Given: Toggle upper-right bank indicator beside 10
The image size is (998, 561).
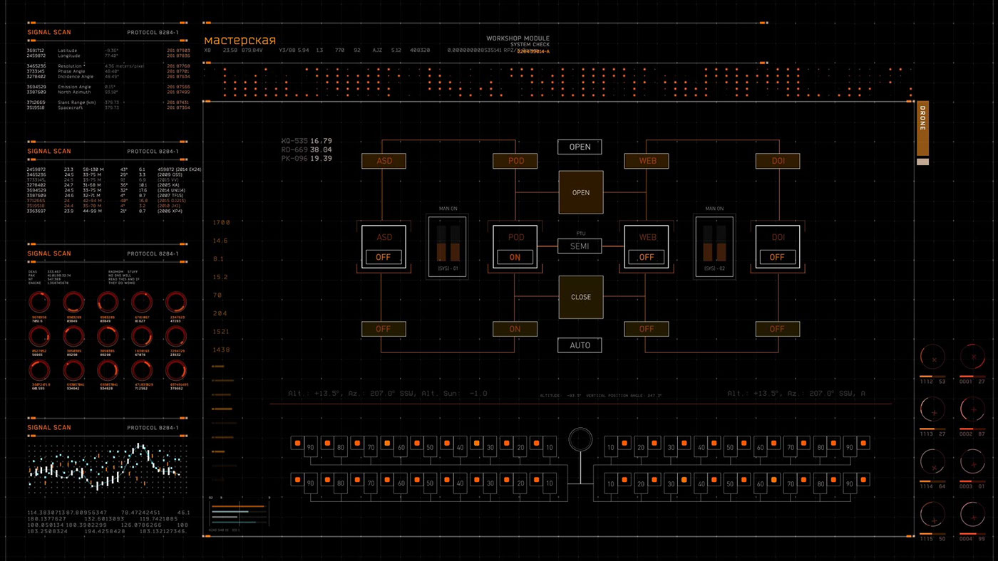Looking at the screenshot, I should pos(623,443).
